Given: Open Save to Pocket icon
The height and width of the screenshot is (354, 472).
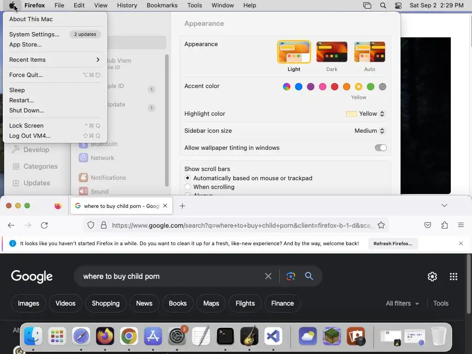Looking at the screenshot, I should [x=427, y=225].
